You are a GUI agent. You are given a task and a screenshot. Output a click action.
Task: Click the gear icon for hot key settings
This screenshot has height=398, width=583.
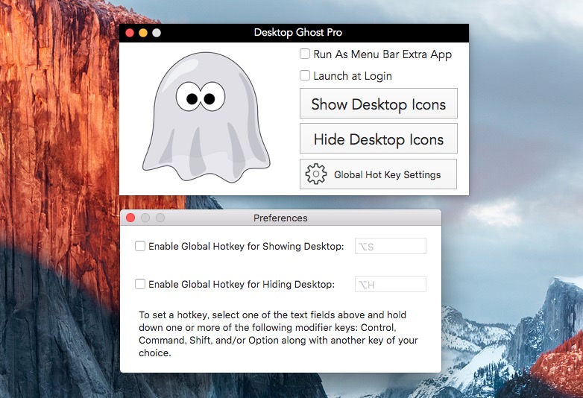click(x=316, y=174)
